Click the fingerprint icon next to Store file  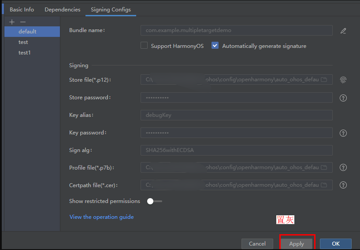pyautogui.click(x=343, y=80)
